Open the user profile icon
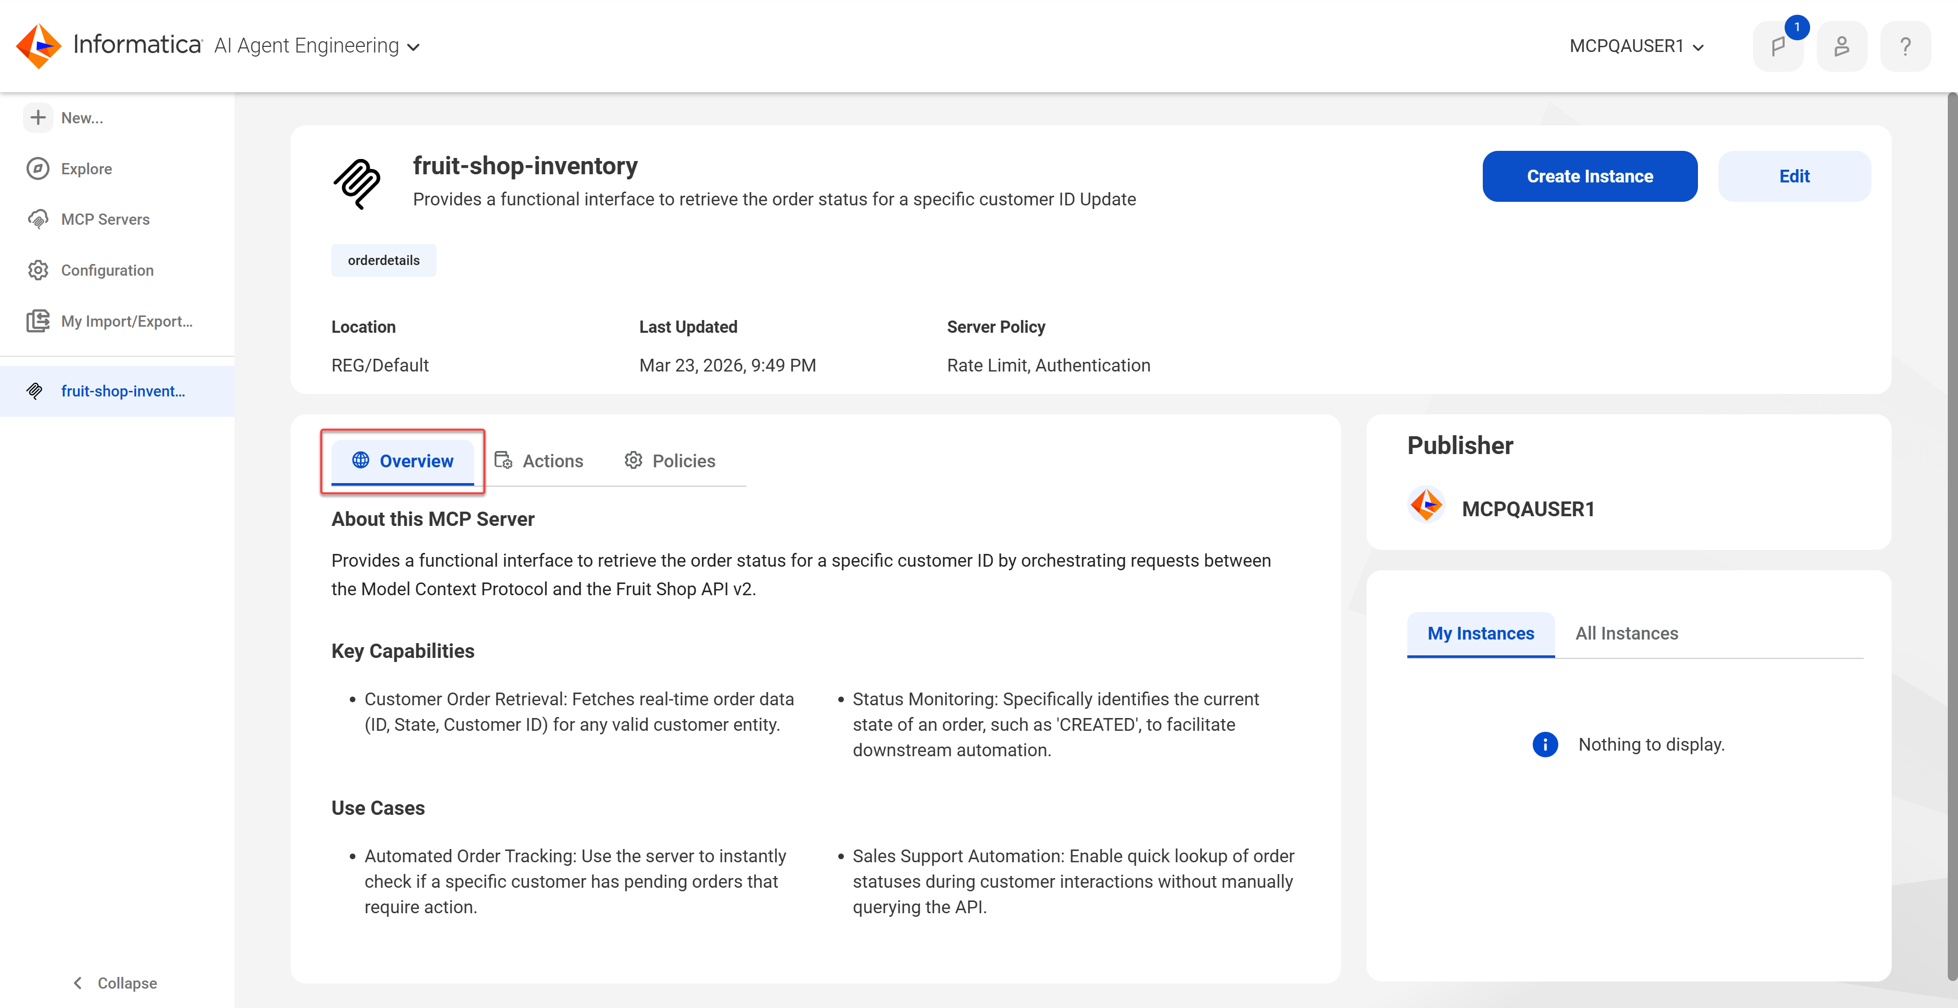This screenshot has width=1958, height=1008. point(1842,46)
